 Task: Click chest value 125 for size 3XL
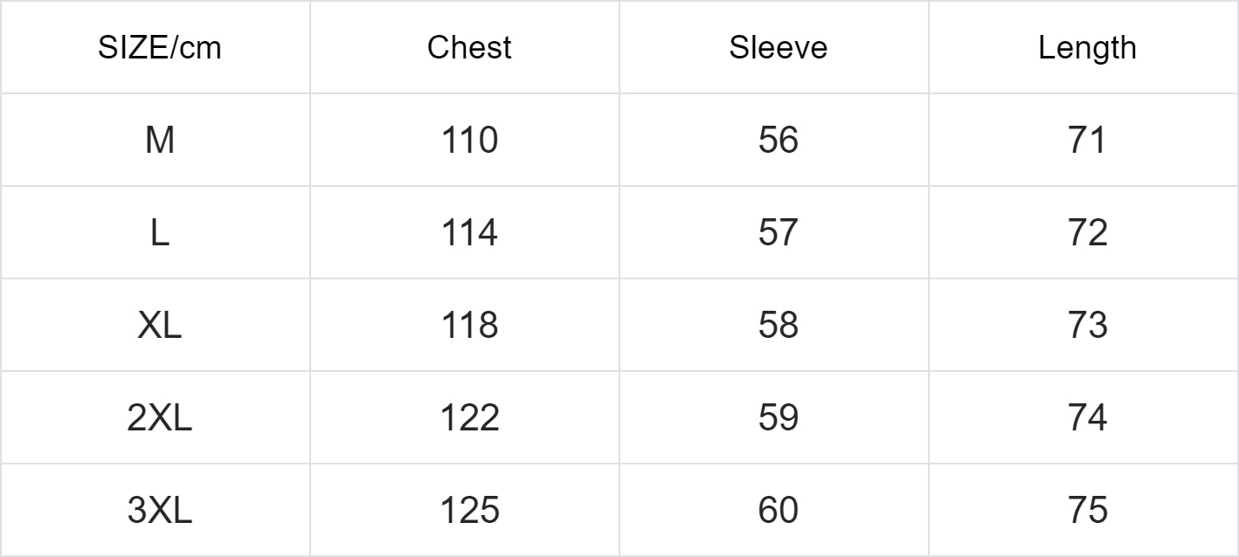pos(469,510)
